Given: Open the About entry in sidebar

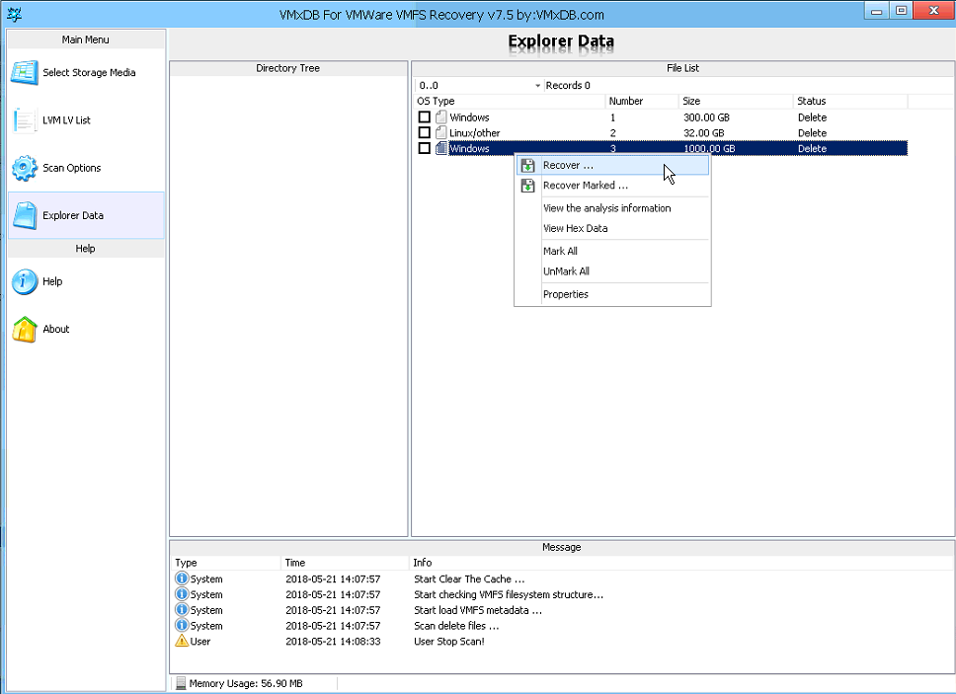Looking at the screenshot, I should [86, 329].
